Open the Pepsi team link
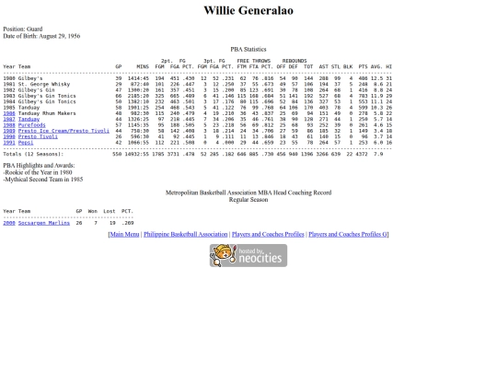 point(26,143)
